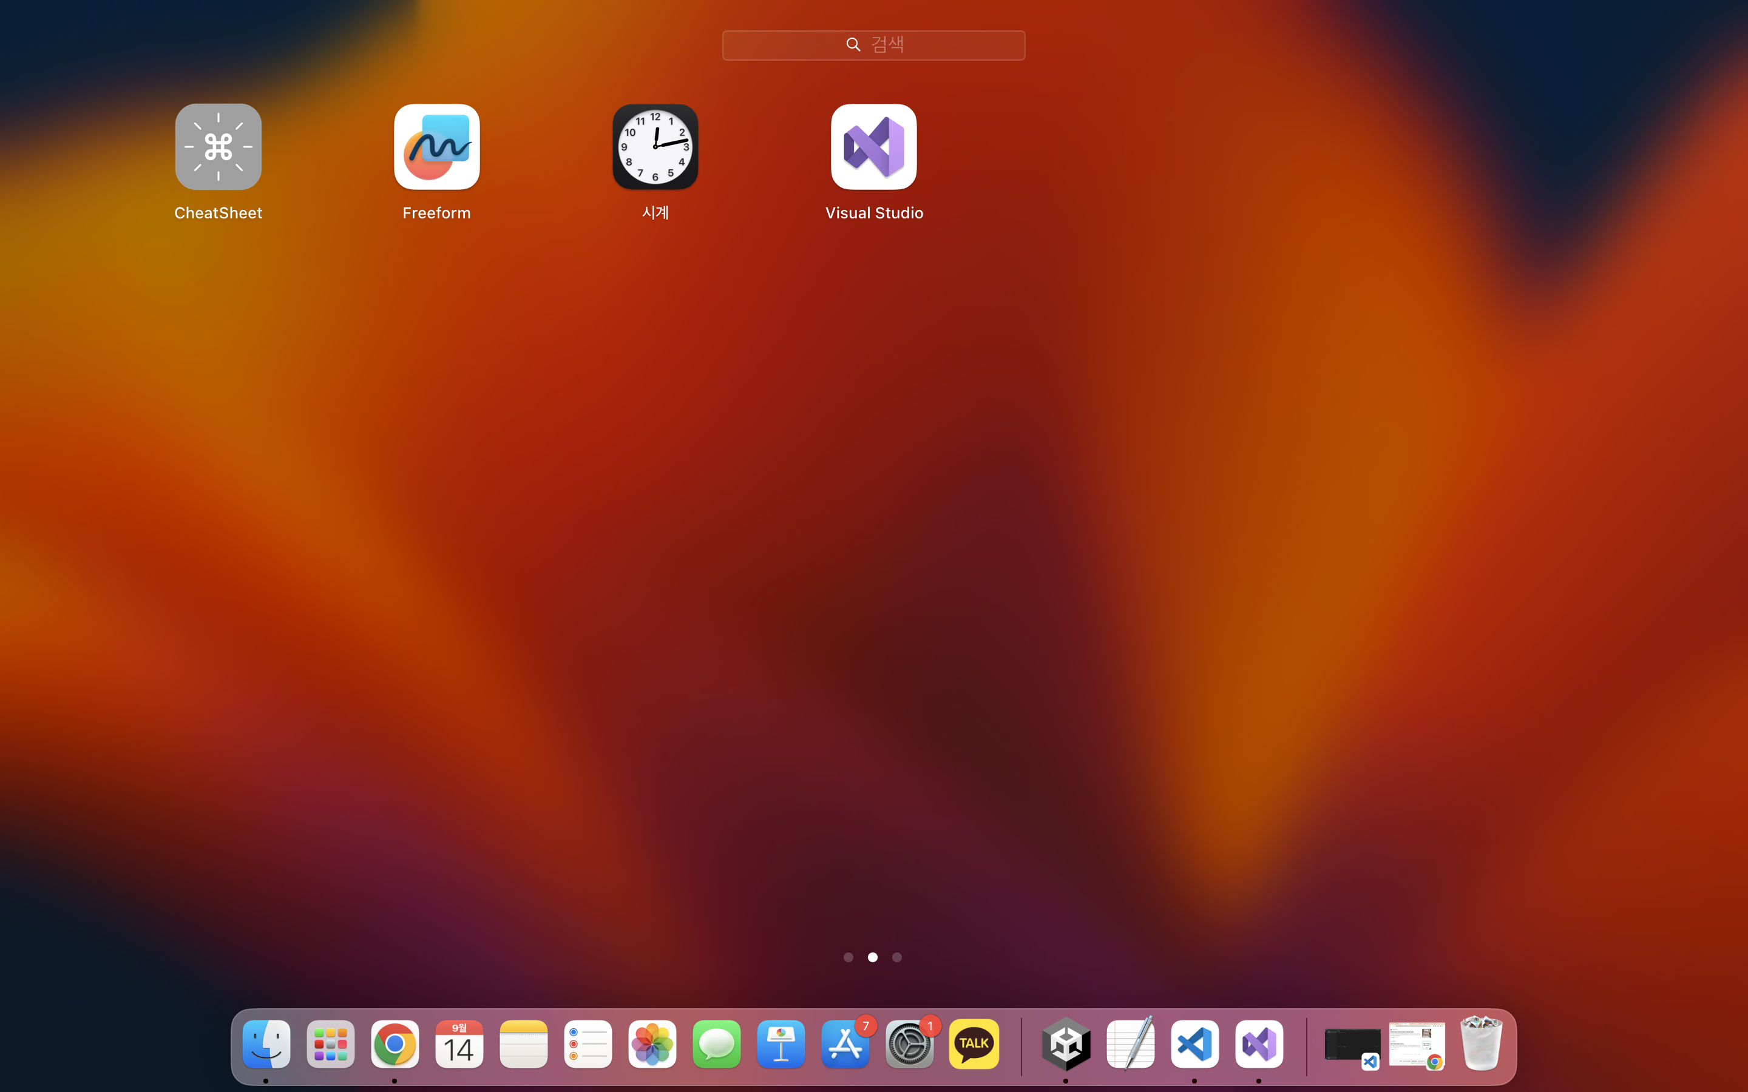Open the Notes app in the Dock
The width and height of the screenshot is (1748, 1092).
(x=524, y=1044)
